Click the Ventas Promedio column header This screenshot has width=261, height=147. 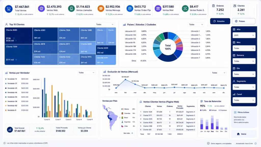click(180, 107)
